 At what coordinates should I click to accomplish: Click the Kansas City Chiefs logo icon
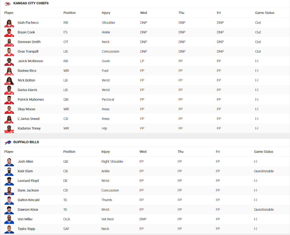click(x=8, y=3)
